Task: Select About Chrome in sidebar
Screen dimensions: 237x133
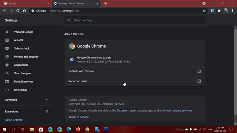Action: coord(14,120)
